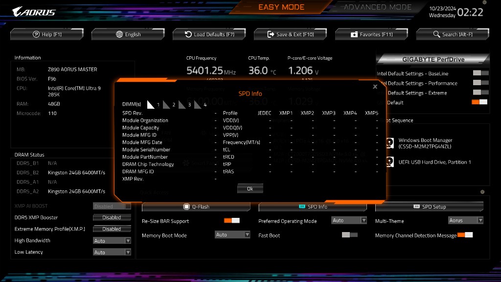This screenshot has width=501, height=282.
Task: Launch the Q-Flash utility
Action: (196, 207)
